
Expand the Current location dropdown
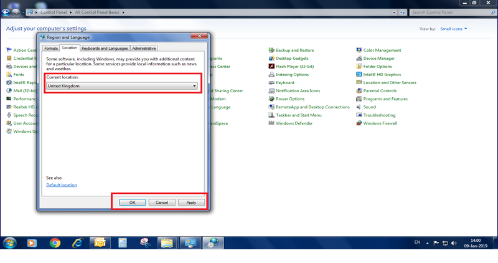pos(195,85)
